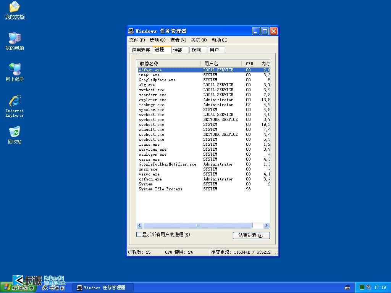Click the volume tray icon near the clock
Screen dimensions: 391x293
pos(368,287)
